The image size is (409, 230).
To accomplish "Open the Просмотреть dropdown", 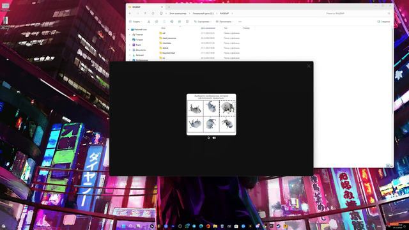I will [224, 22].
